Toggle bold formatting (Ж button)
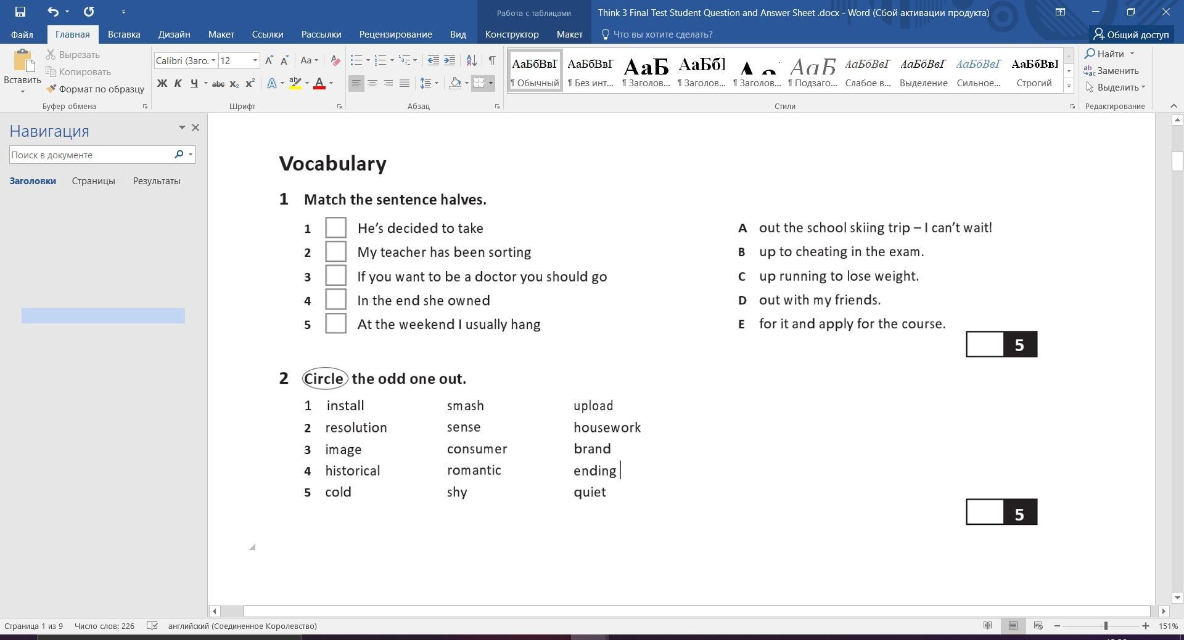1184x640 pixels. [162, 83]
